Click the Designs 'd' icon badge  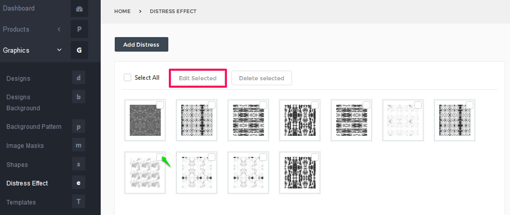point(78,78)
